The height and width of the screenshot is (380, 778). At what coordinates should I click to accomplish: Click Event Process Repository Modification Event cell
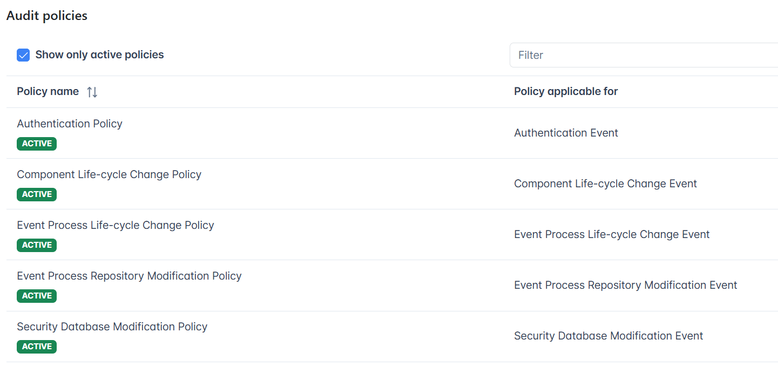pos(625,285)
